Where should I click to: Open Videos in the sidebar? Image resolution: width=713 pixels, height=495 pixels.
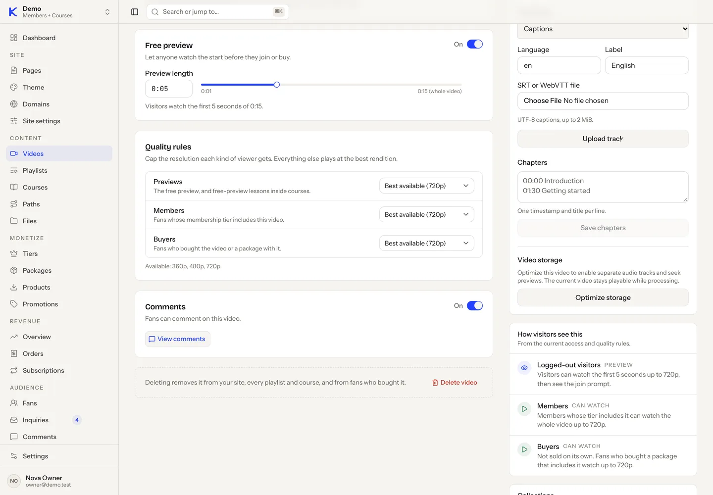[x=59, y=153]
